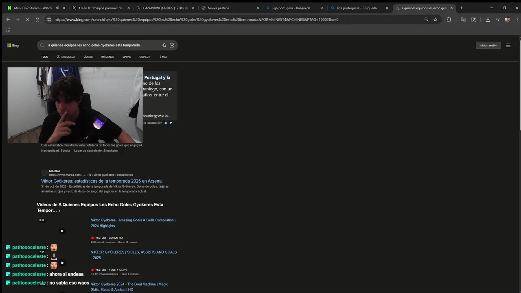Screen dimensions: 521x293
Task: Click the magnifier icon in Bing search box
Action: 42,46
